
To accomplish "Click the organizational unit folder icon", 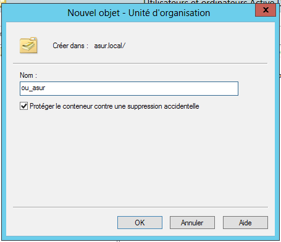I will (x=28, y=45).
